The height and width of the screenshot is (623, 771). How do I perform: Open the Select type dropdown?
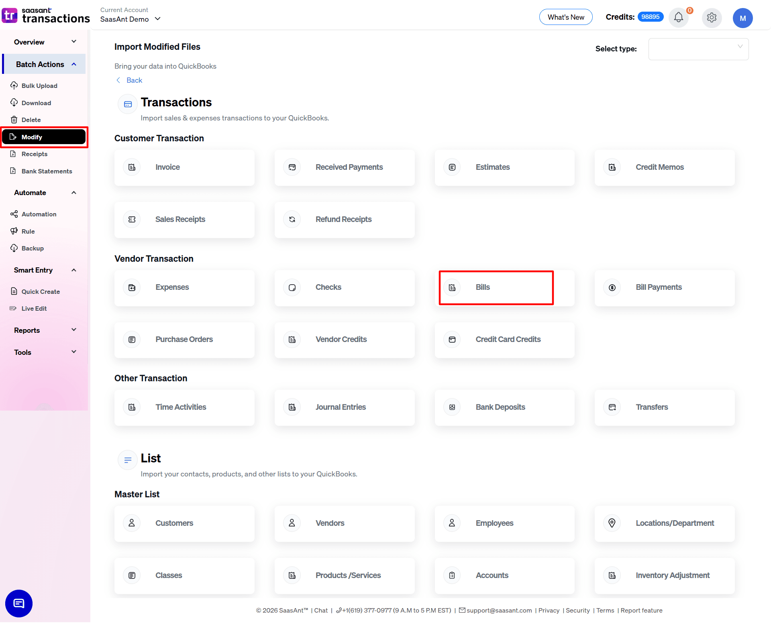tap(698, 49)
